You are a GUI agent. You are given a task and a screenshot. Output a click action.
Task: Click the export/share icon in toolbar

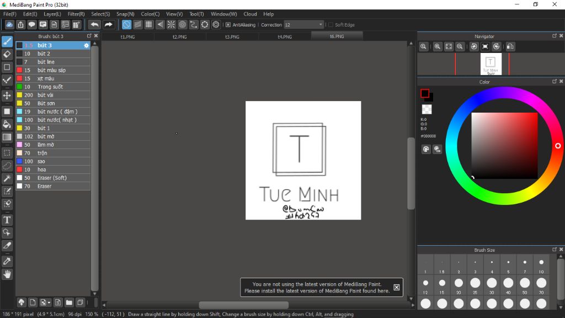click(20, 24)
